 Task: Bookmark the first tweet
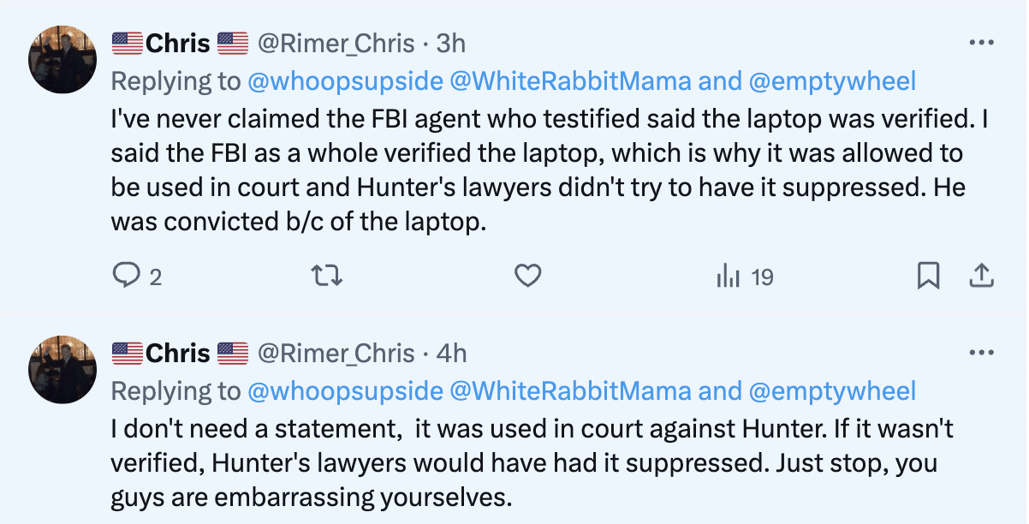coord(929,276)
